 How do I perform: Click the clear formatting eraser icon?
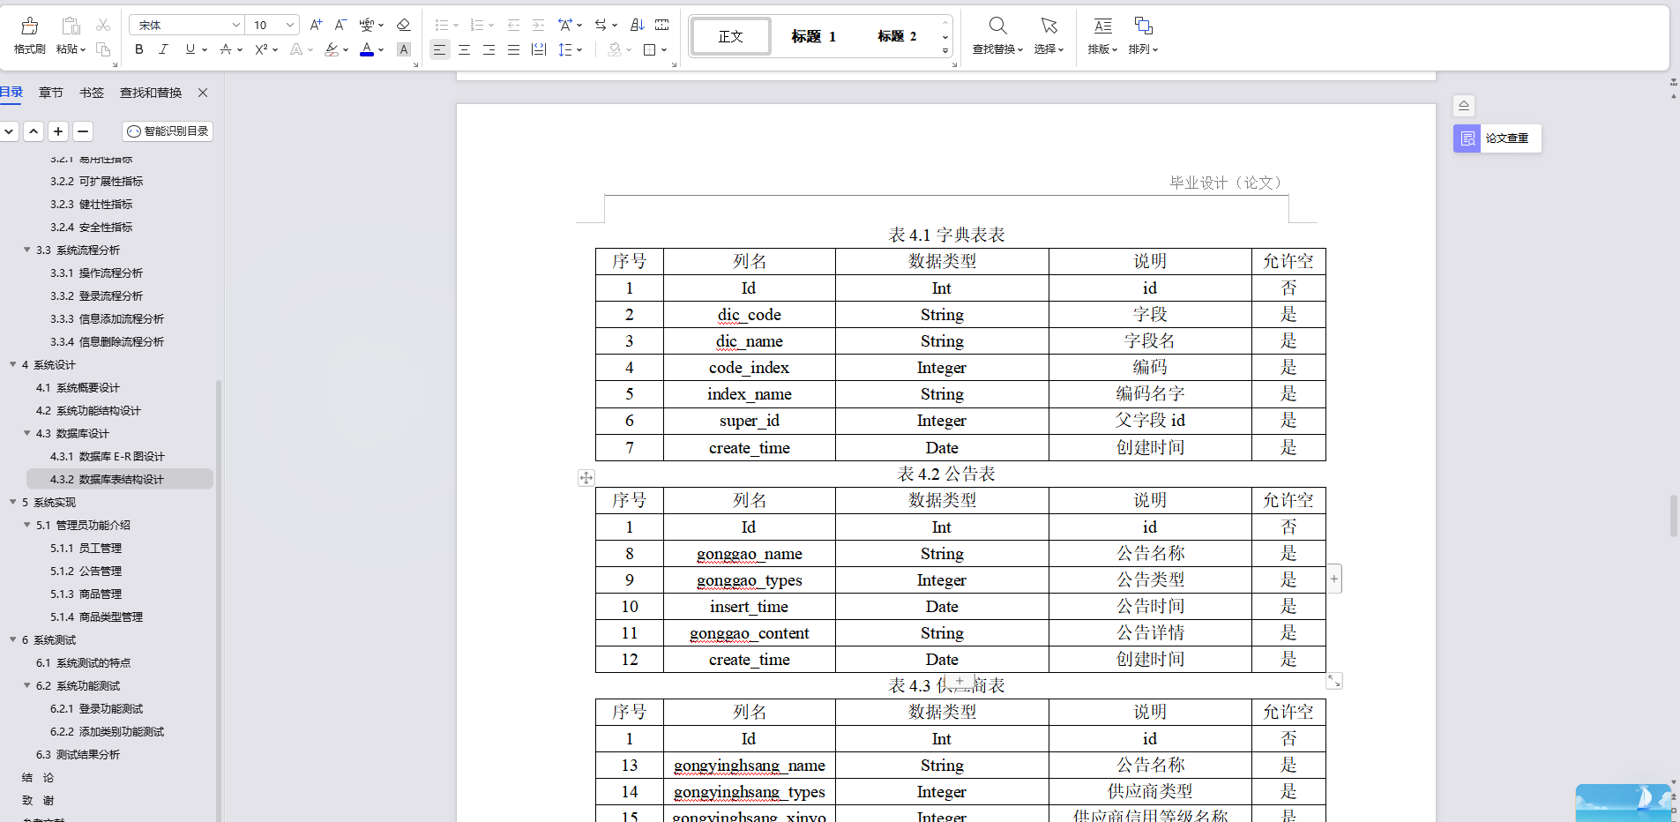[x=403, y=25]
